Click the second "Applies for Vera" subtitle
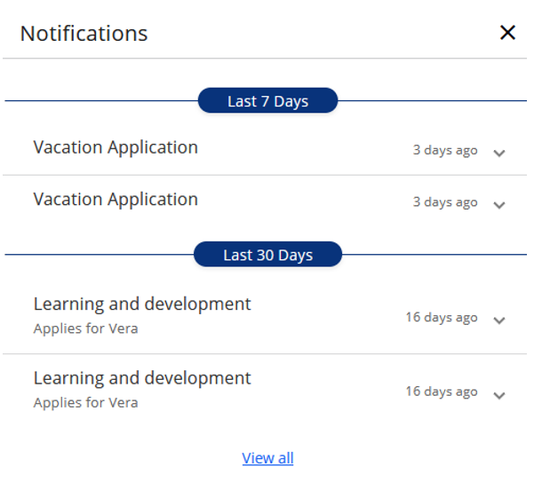This screenshot has height=498, width=534. 85,403
